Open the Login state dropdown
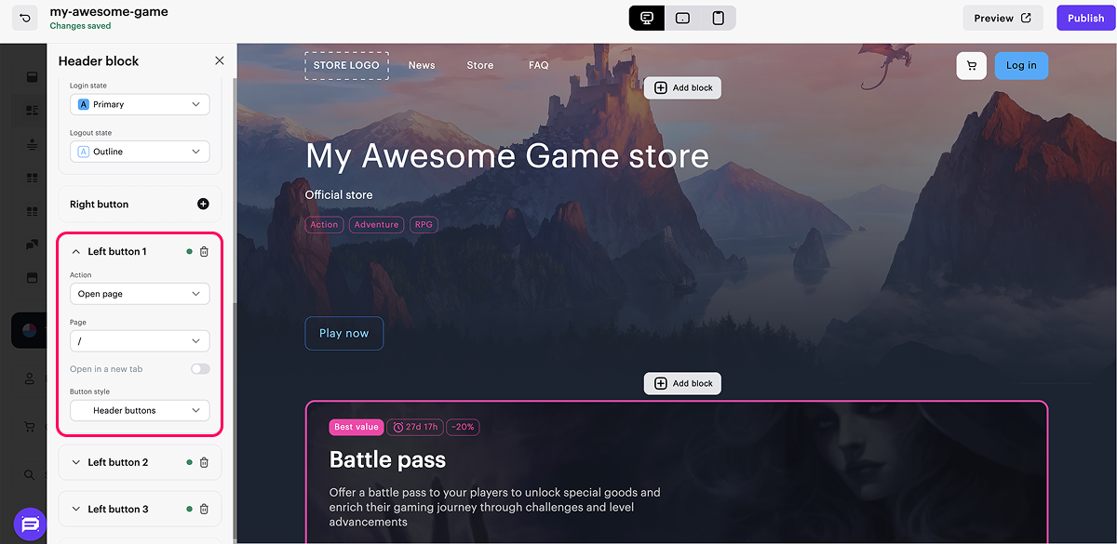The width and height of the screenshot is (1117, 544). point(140,105)
